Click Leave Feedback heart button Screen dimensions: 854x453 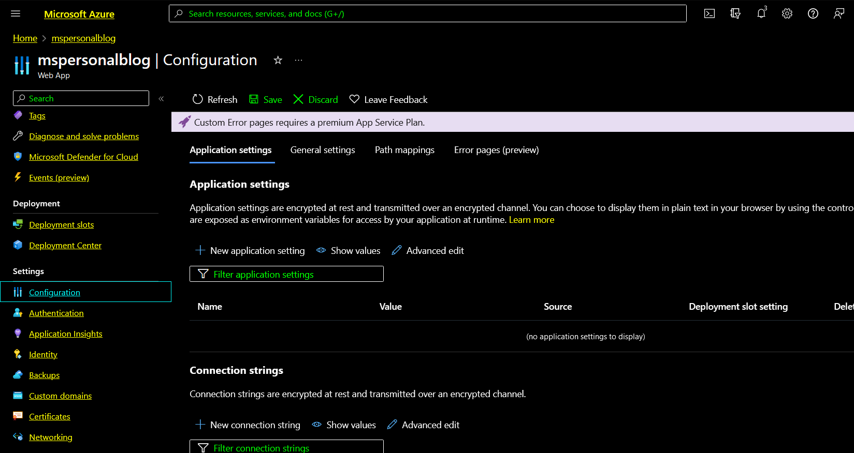(x=388, y=99)
